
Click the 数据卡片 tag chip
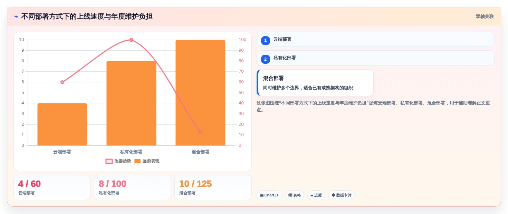click(342, 195)
